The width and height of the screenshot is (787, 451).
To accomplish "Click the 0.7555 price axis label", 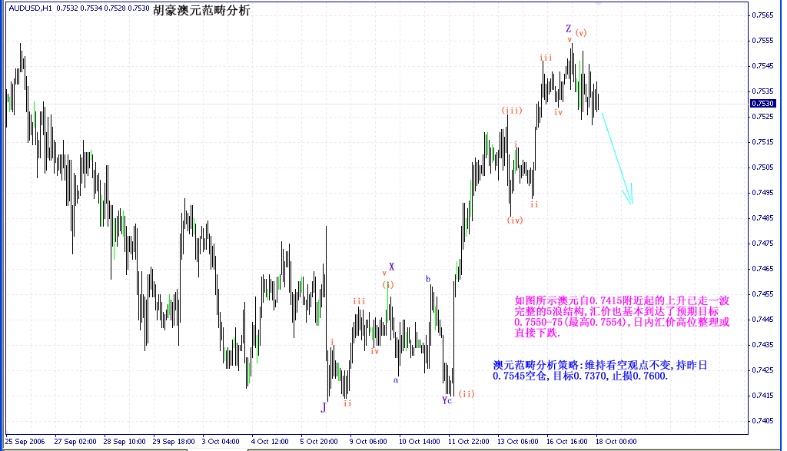I will pyautogui.click(x=763, y=40).
